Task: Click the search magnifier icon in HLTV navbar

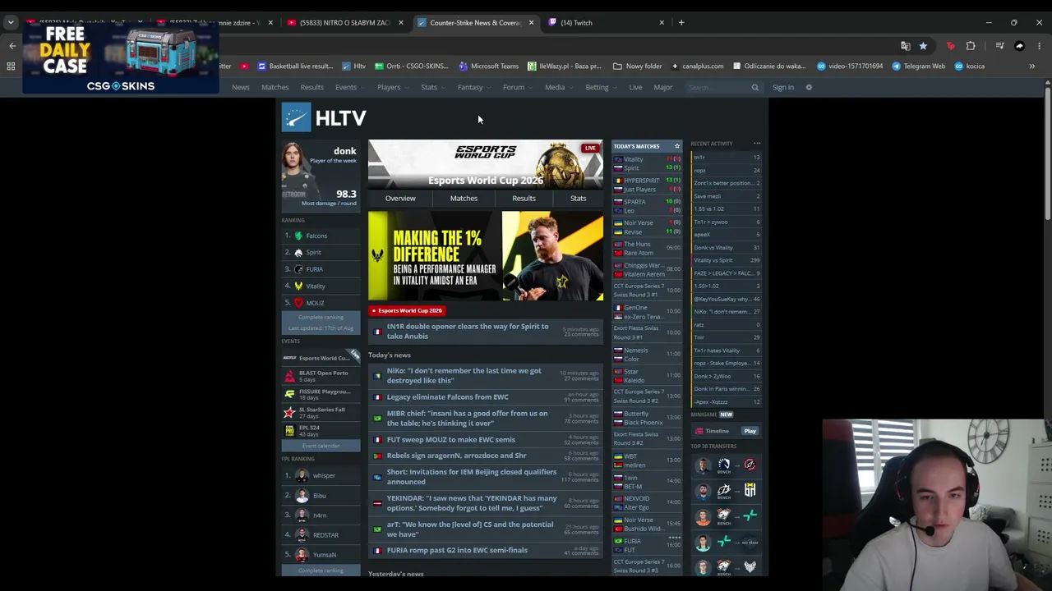Action: 754,87
